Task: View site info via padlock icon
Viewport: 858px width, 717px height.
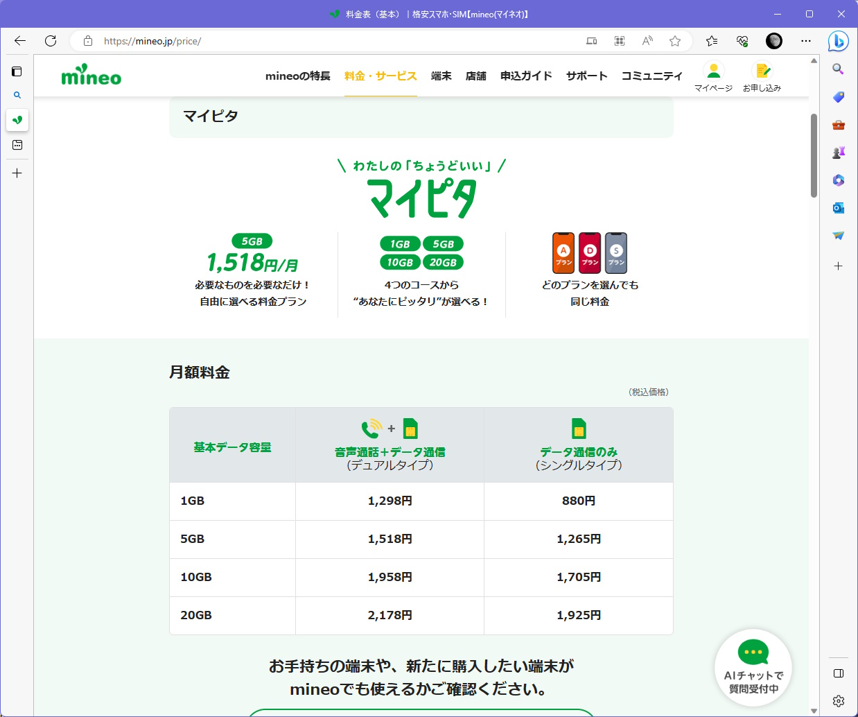Action: point(88,41)
